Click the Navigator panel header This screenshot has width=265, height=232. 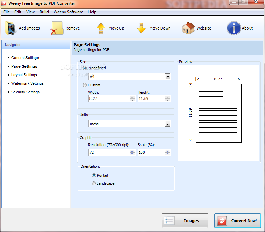(36, 45)
